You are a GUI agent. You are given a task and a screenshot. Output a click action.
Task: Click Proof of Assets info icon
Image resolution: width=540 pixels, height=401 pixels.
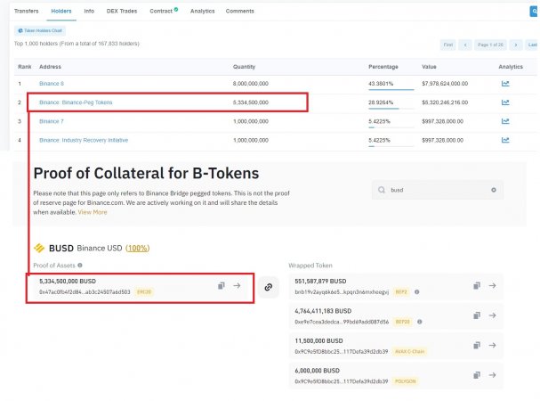click(x=80, y=266)
